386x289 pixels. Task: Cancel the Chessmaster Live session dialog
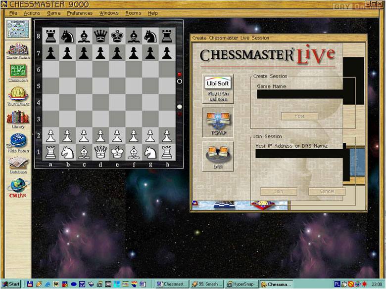point(327,192)
